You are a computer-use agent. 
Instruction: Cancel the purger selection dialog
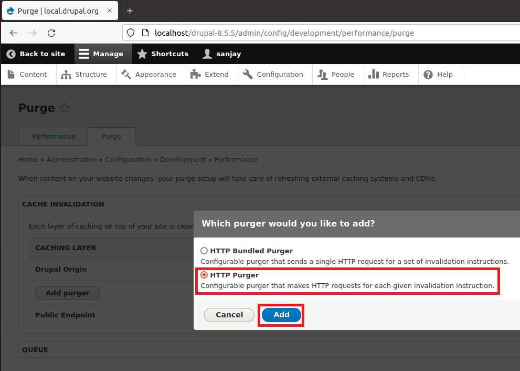point(229,315)
